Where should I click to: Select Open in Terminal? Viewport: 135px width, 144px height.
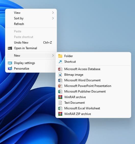[31, 48]
